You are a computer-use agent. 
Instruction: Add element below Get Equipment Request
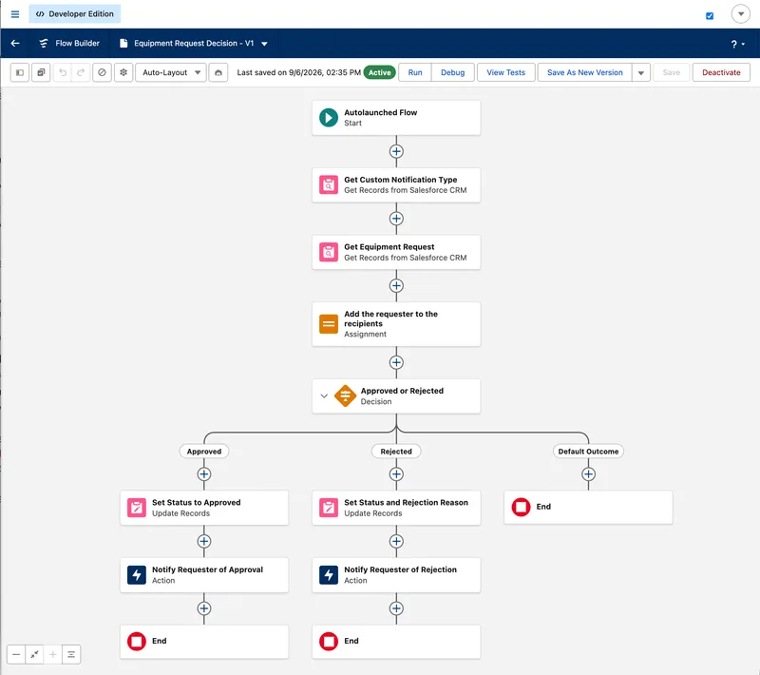pos(396,285)
